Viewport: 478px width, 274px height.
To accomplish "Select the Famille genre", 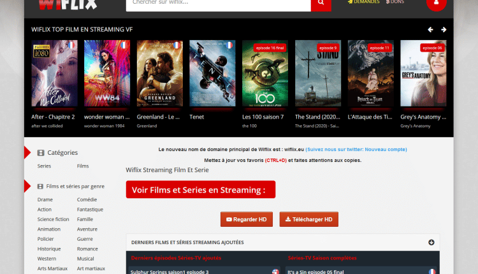I will pyautogui.click(x=85, y=219).
